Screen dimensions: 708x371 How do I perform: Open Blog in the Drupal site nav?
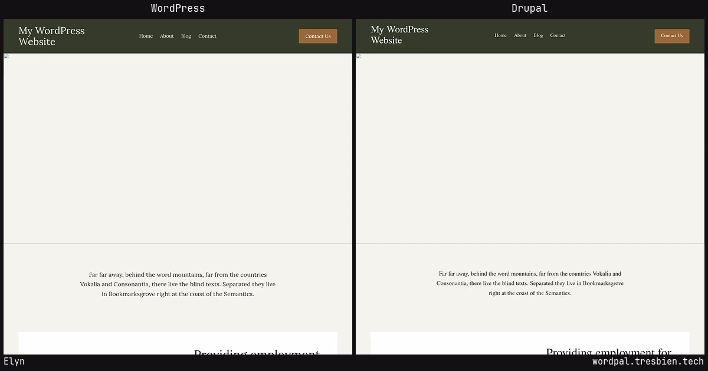[538, 35]
